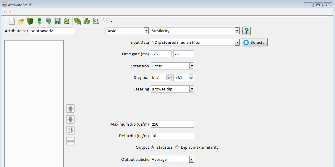Increase the inl stepout spinner value
This screenshot has height=167, width=335.
pyautogui.click(x=169, y=76)
